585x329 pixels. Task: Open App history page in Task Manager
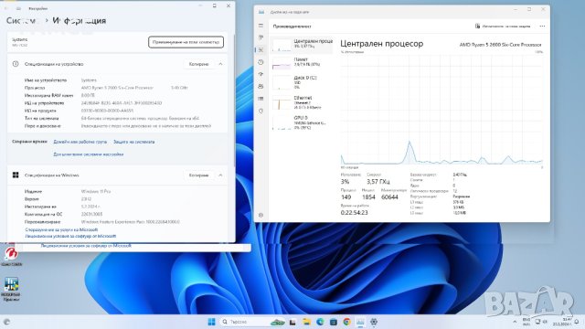coord(261,62)
